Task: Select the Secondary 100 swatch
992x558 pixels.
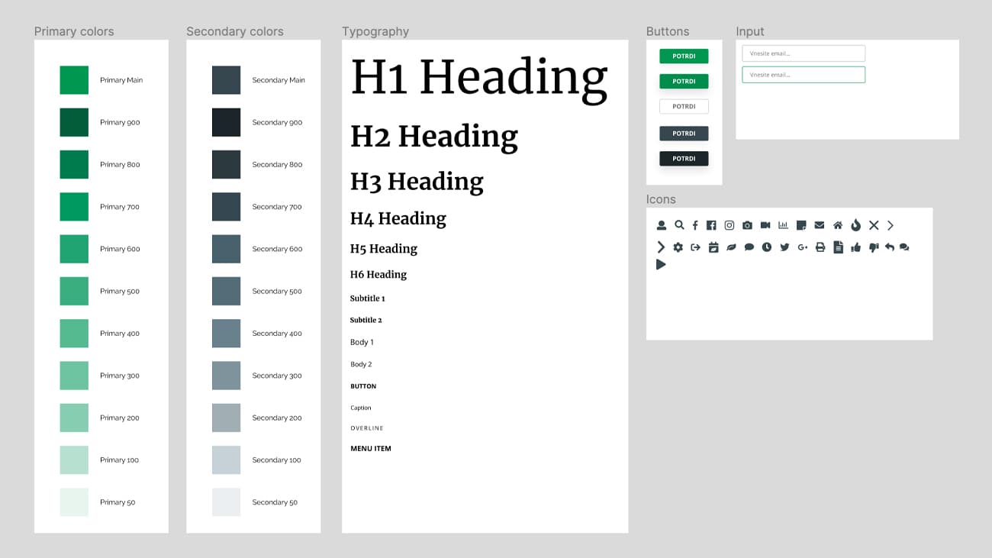Action: (x=226, y=460)
